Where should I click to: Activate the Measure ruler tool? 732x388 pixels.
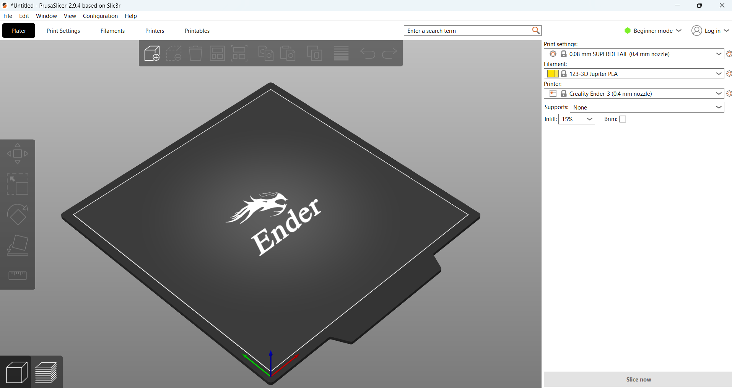[x=18, y=275]
